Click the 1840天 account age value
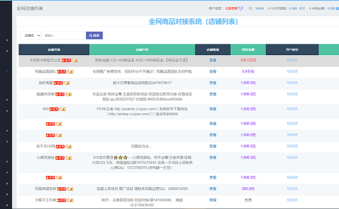This screenshot has height=209, width=339. click(292, 60)
